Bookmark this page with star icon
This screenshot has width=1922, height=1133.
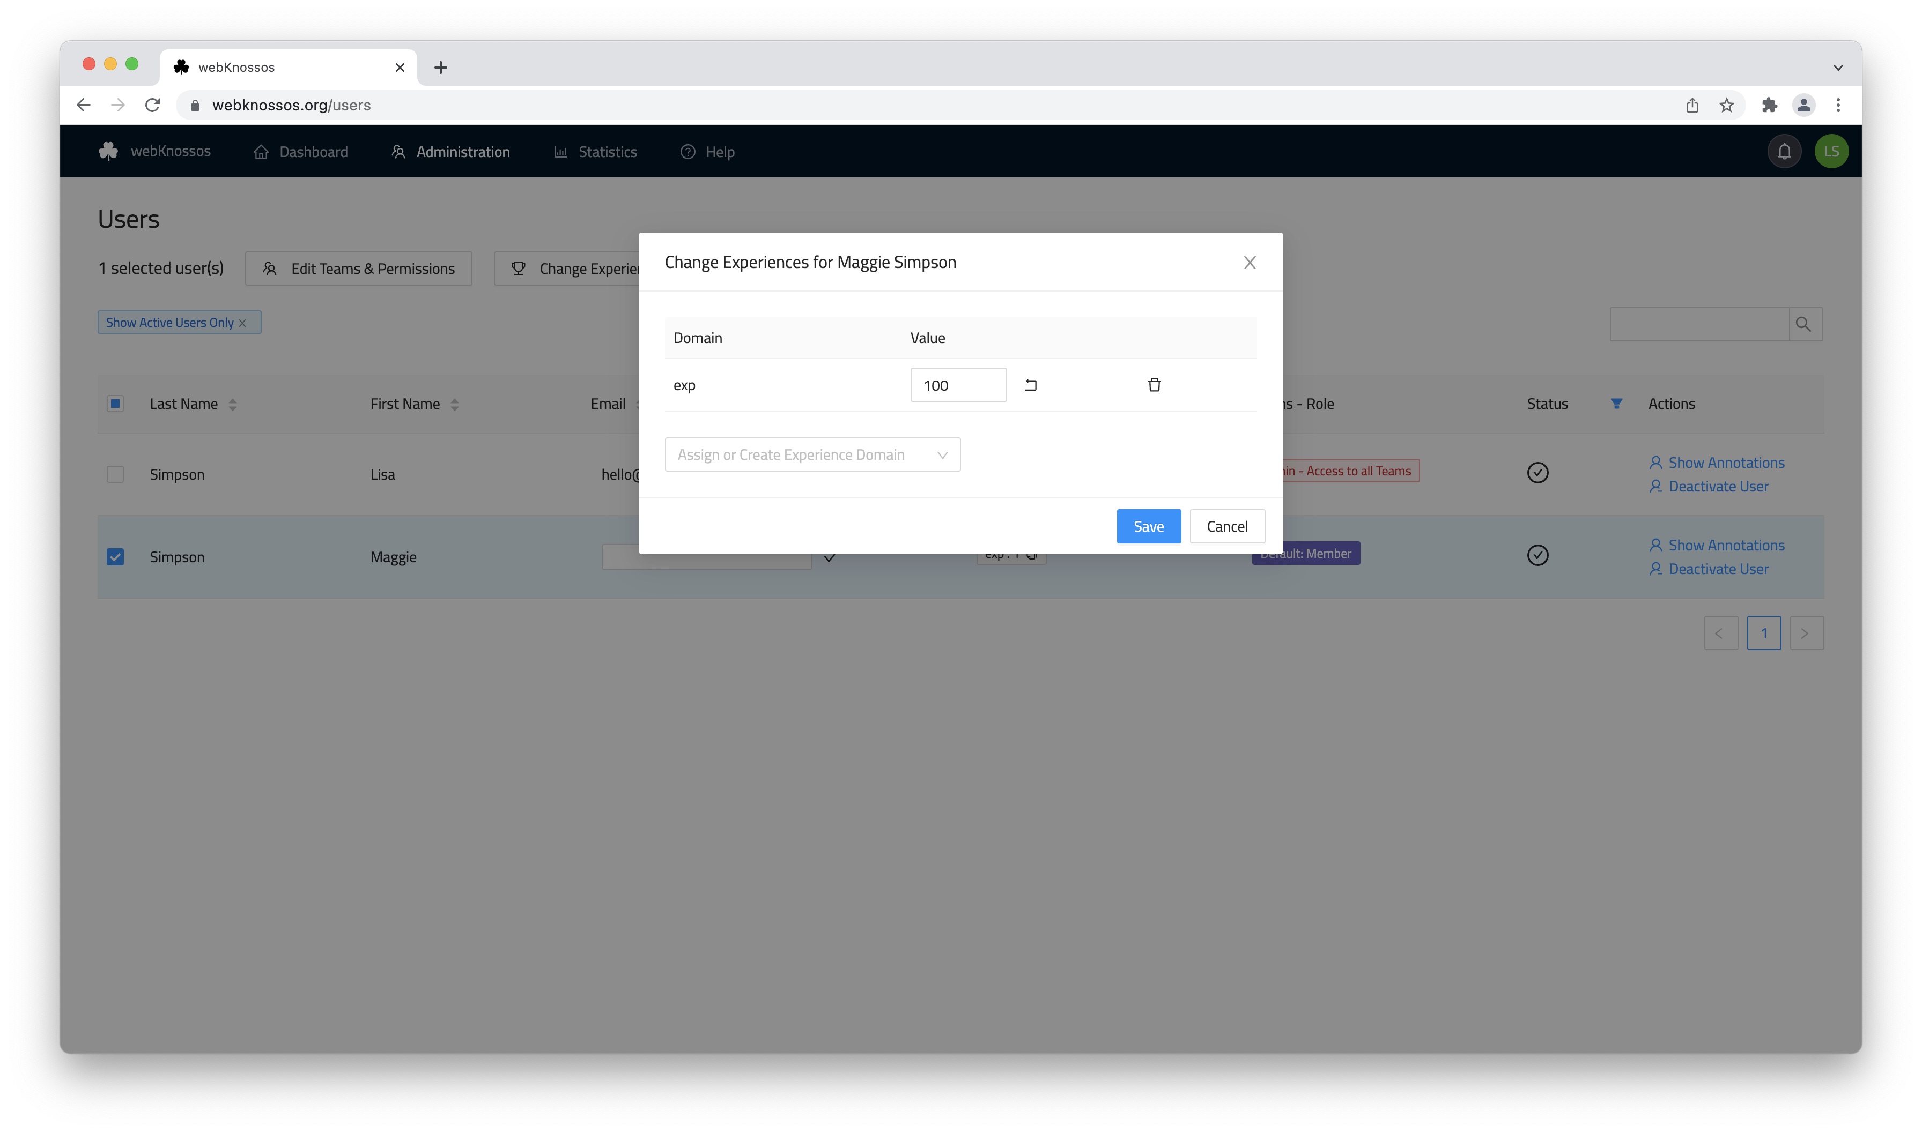pos(1726,106)
